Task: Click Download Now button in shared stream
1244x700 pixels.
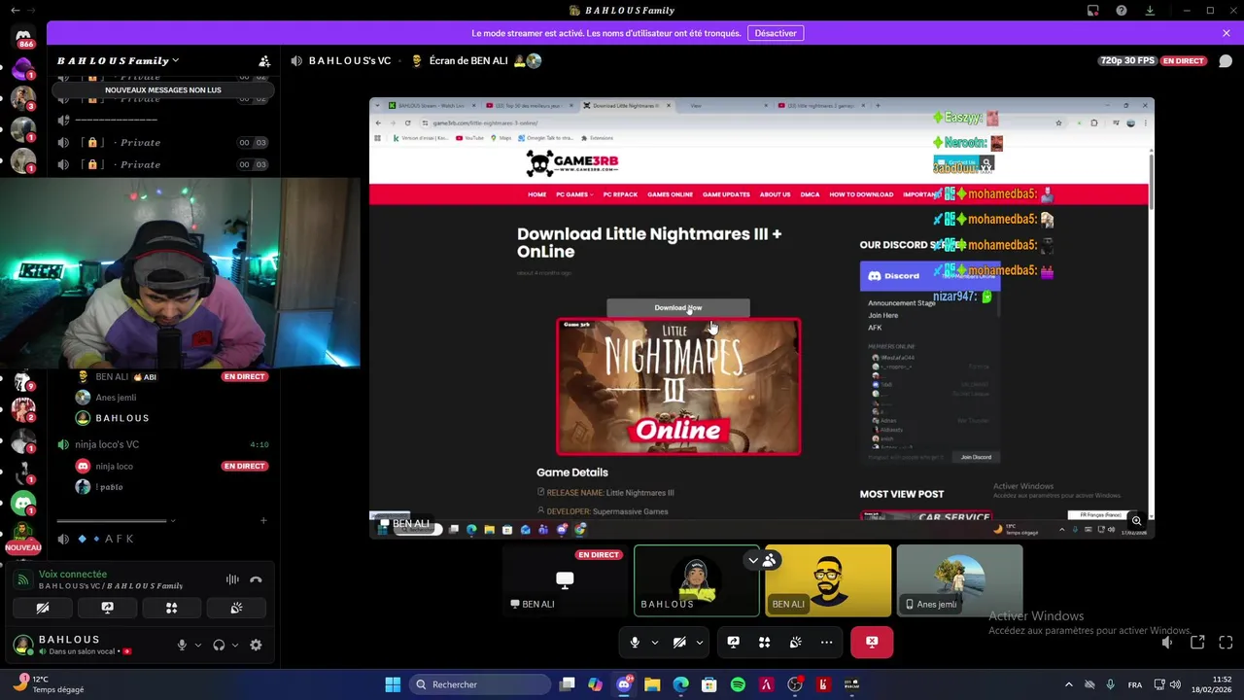Action: coord(678,308)
